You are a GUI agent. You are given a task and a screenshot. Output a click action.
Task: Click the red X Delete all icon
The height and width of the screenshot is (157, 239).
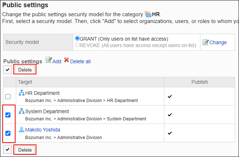66,60
